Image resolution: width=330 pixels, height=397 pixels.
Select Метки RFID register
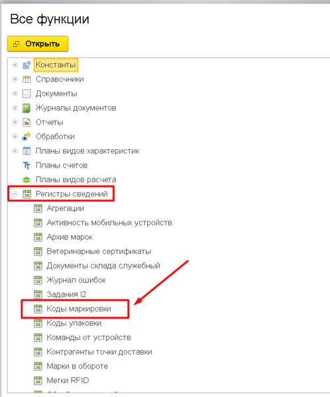[x=68, y=380]
